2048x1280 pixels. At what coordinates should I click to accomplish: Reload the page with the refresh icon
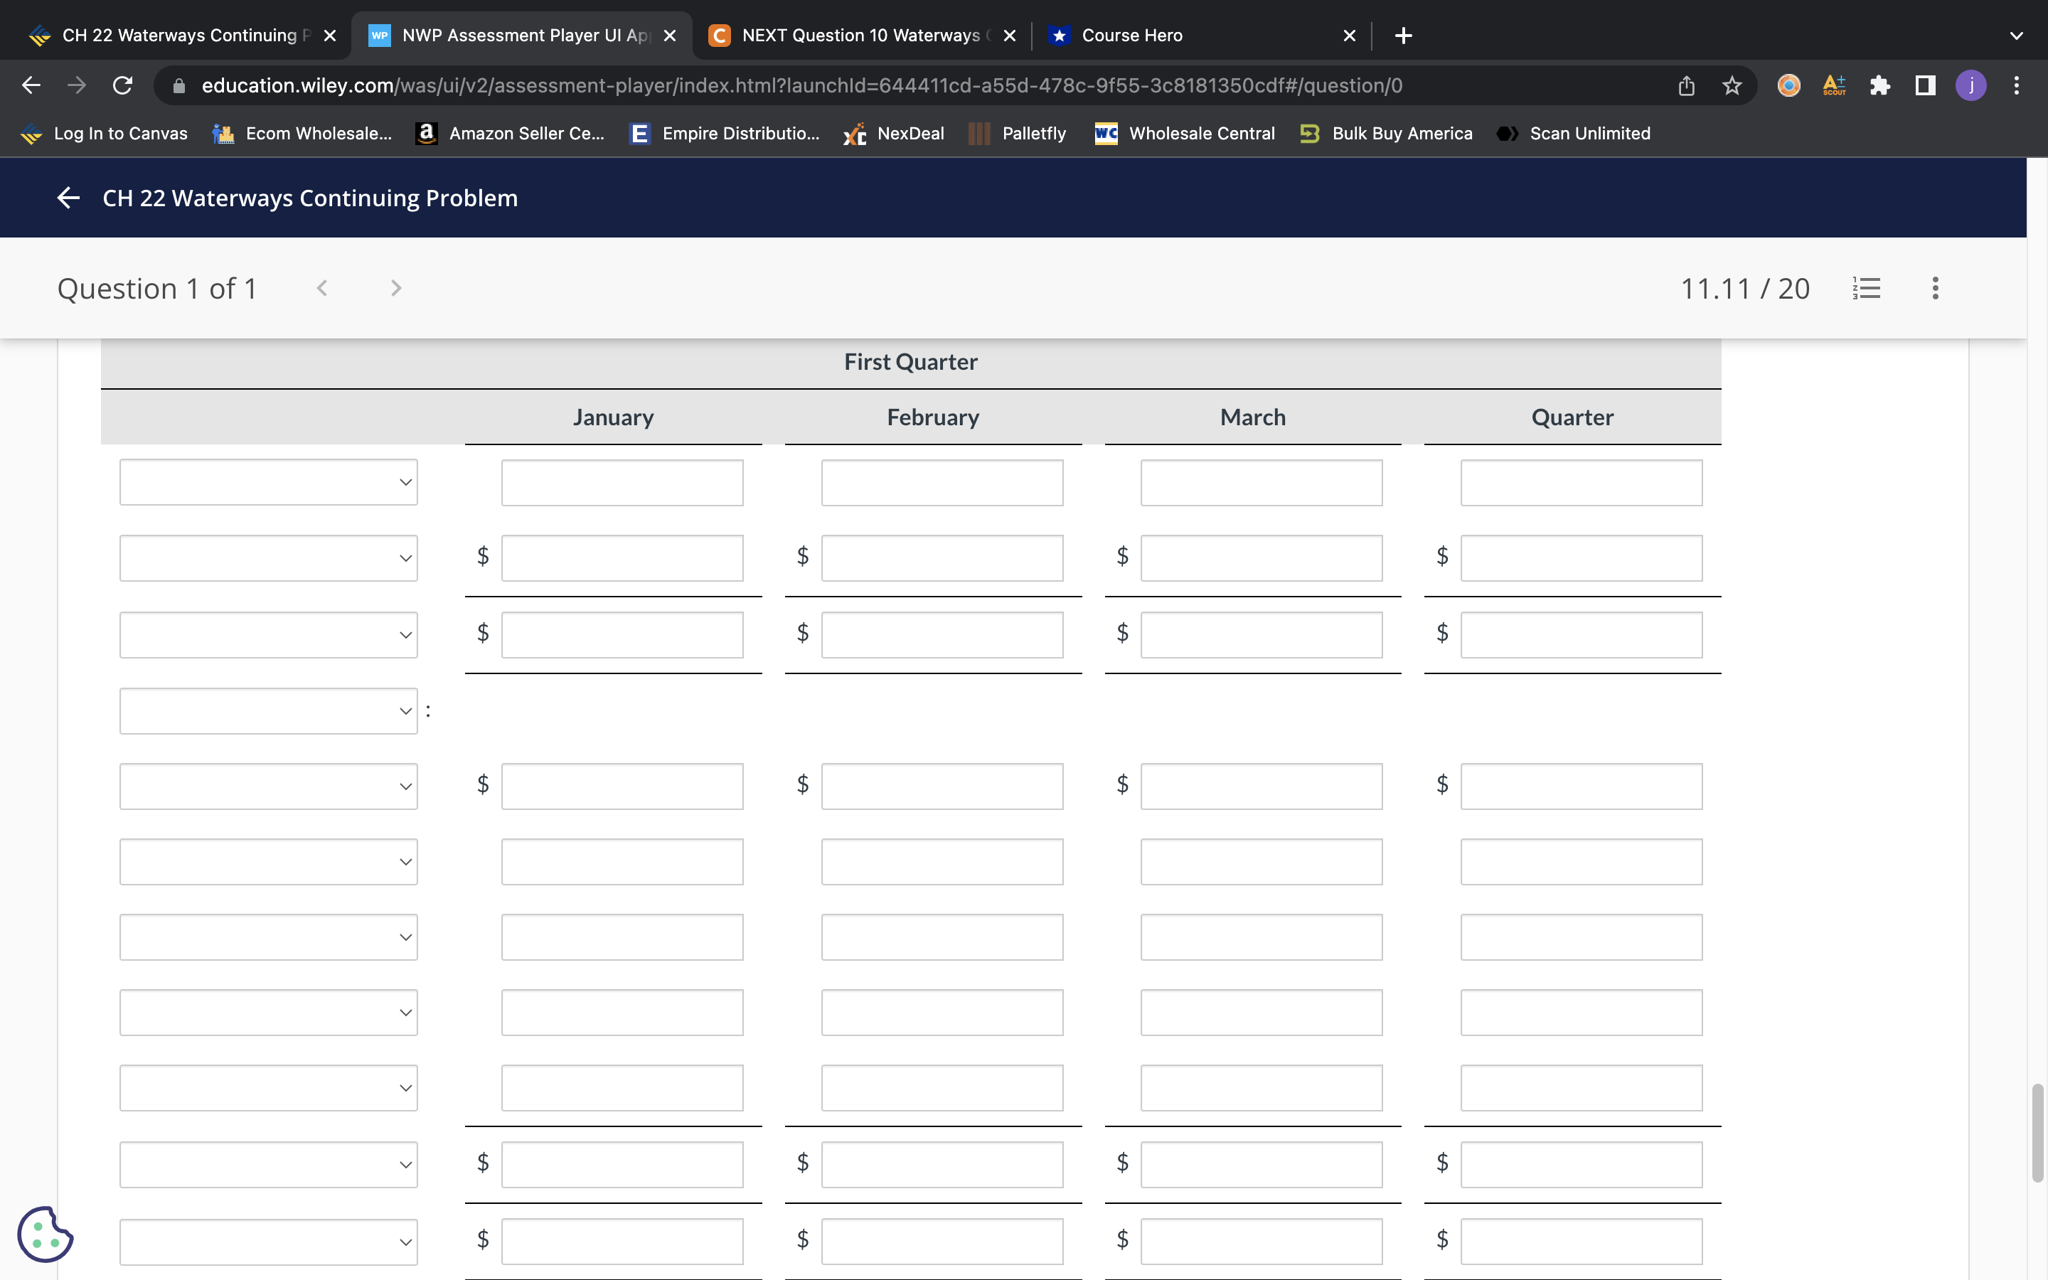pyautogui.click(x=123, y=85)
